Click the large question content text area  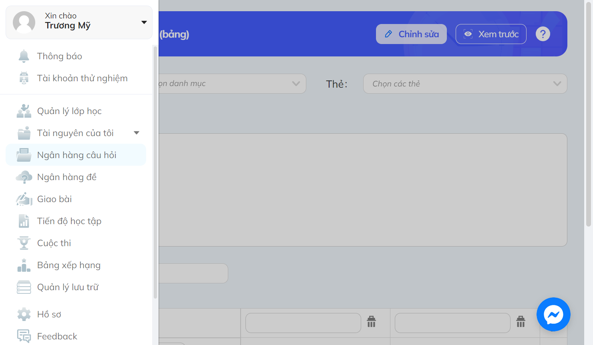point(363,190)
